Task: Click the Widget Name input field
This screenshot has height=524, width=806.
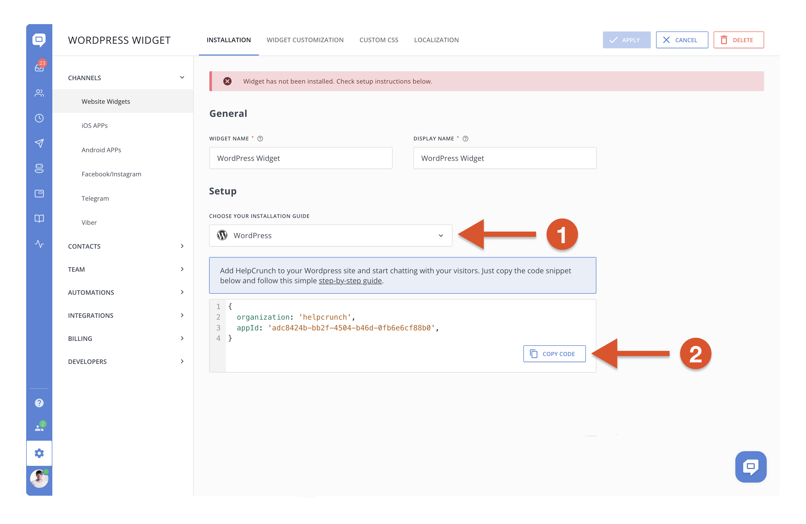Action: (301, 158)
